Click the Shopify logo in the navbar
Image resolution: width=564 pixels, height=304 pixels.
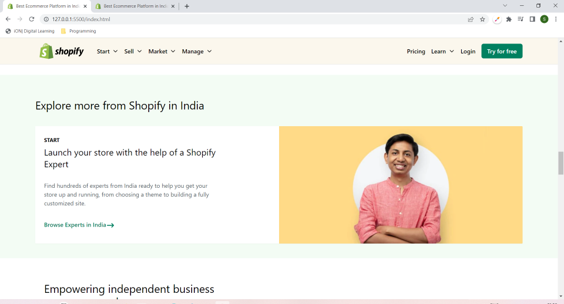coord(62,52)
